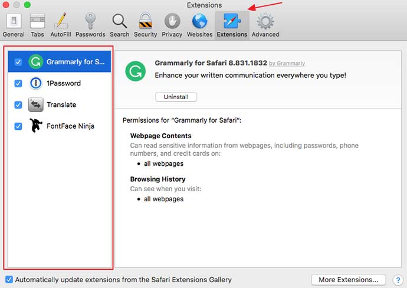This screenshot has width=407, height=288.
Task: Disable the FontFace Ninja extension checkbox
Action: (x=18, y=126)
